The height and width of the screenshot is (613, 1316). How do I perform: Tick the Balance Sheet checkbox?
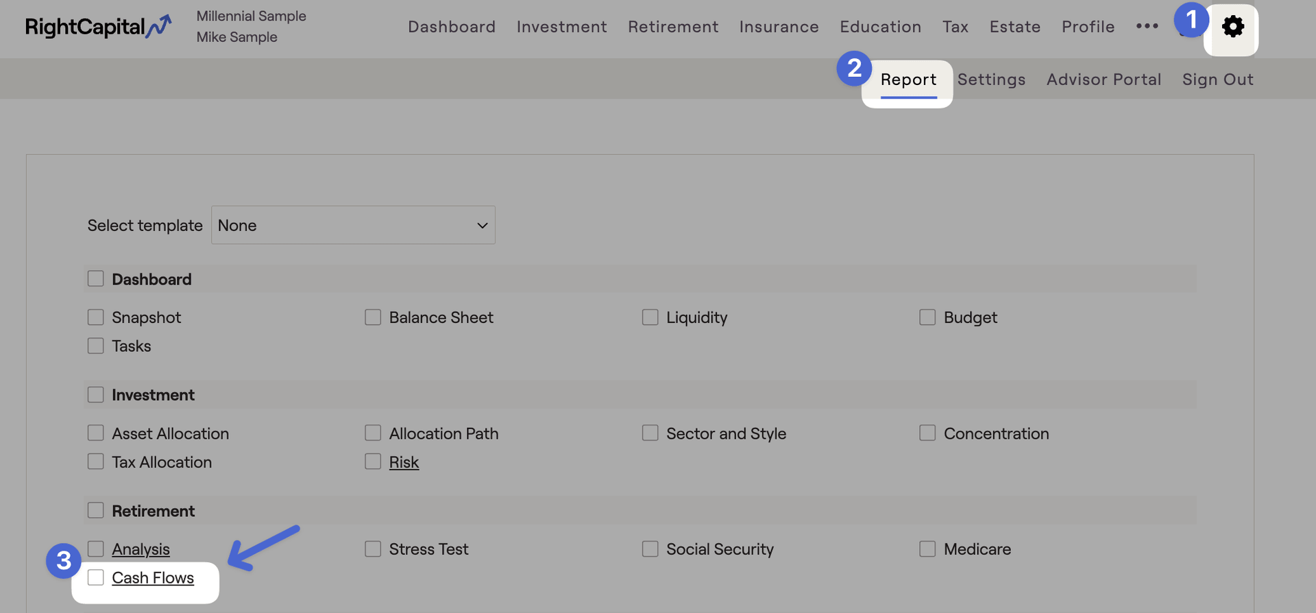[x=373, y=317]
